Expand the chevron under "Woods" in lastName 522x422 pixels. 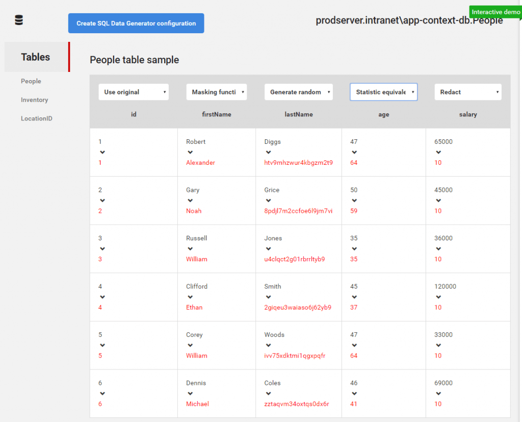(268, 345)
